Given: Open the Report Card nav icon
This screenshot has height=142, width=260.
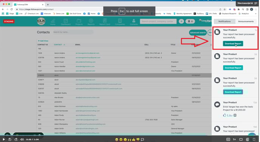Looking at the screenshot, I should pos(105,22).
